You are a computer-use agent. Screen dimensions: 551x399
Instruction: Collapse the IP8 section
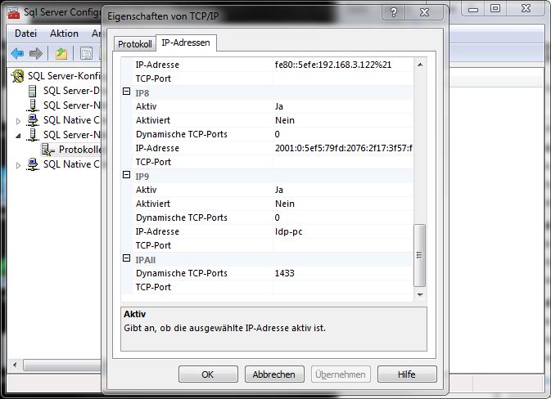[126, 92]
